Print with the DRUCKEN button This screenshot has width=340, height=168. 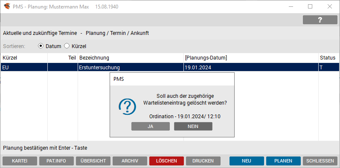click(203, 161)
